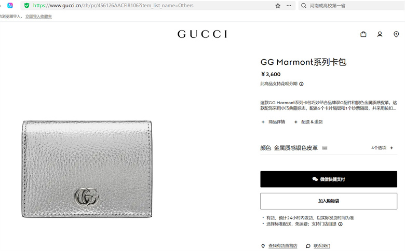Show the Huabei installment info icon
Screen dimensions: 405x251
[x=301, y=84]
